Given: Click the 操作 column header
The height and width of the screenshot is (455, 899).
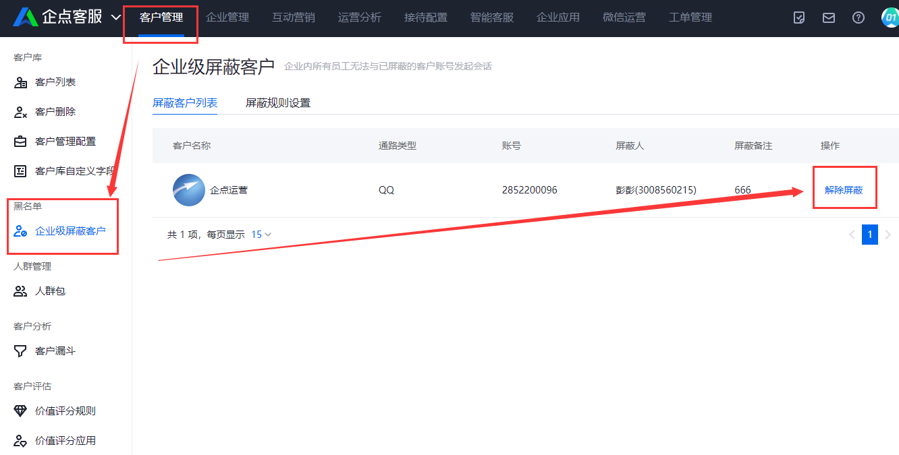Looking at the screenshot, I should pos(830,146).
